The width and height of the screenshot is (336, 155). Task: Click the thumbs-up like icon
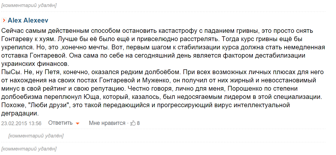133,123
